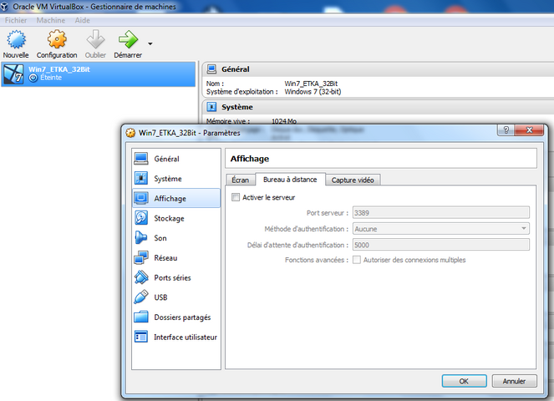The image size is (554, 401).
Task: Click the Système section icon in details pane
Action: click(x=211, y=107)
